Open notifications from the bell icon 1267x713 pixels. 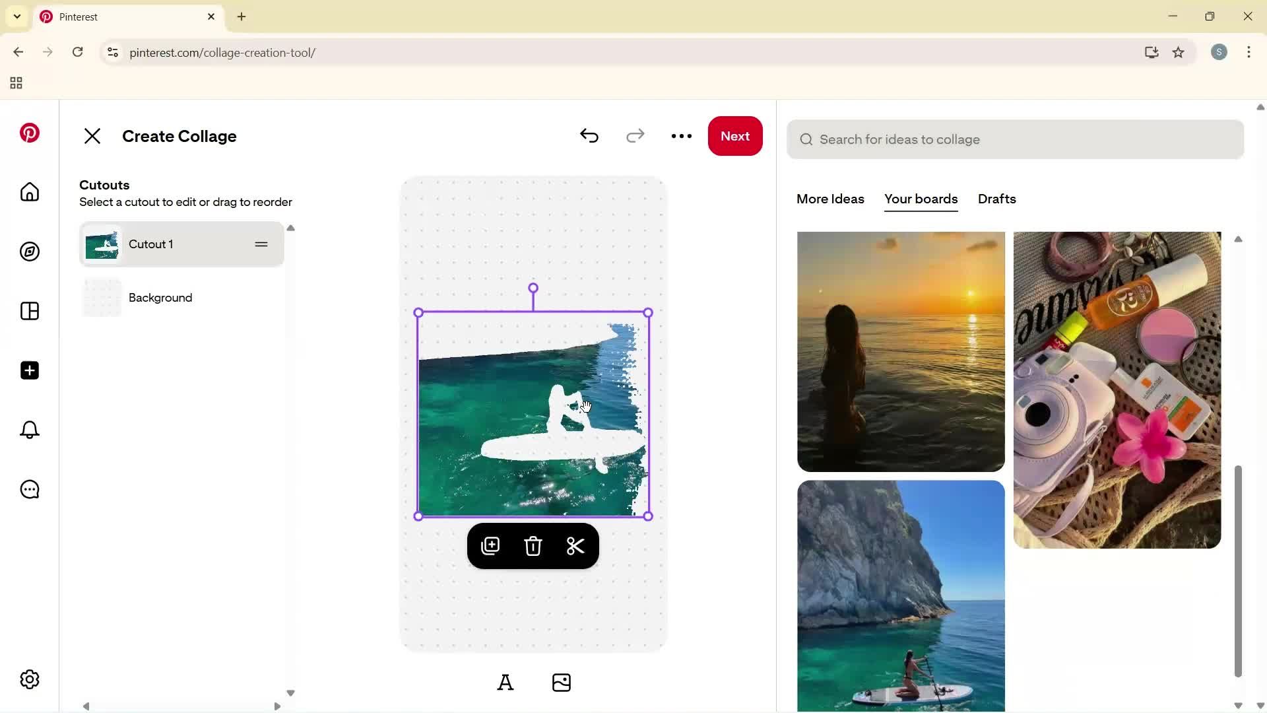[x=29, y=430]
